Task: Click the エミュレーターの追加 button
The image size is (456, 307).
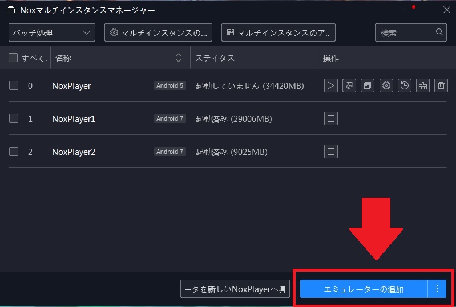Action: [364, 289]
